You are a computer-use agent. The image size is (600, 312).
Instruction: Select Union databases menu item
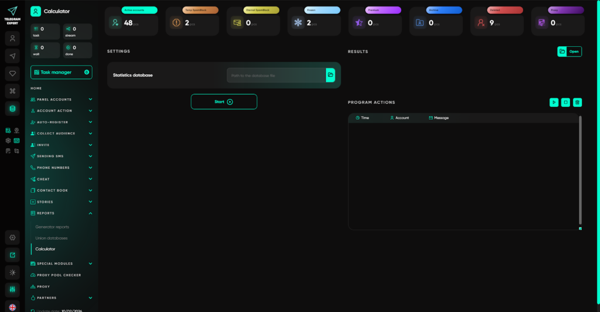pyautogui.click(x=52, y=238)
